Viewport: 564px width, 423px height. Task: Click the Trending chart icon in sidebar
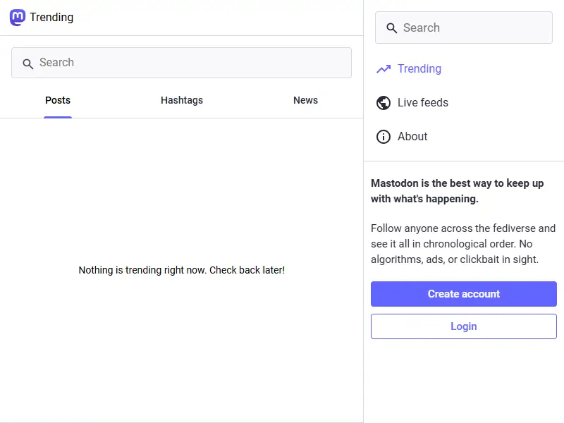[384, 68]
